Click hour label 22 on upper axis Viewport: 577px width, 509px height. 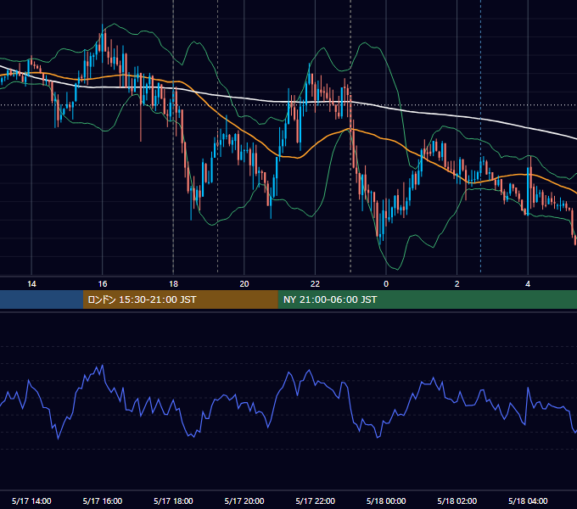pos(315,284)
